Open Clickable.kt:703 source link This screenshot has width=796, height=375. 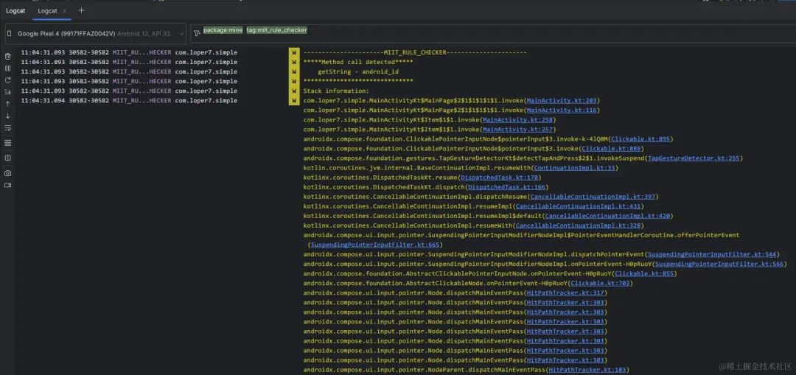600,283
